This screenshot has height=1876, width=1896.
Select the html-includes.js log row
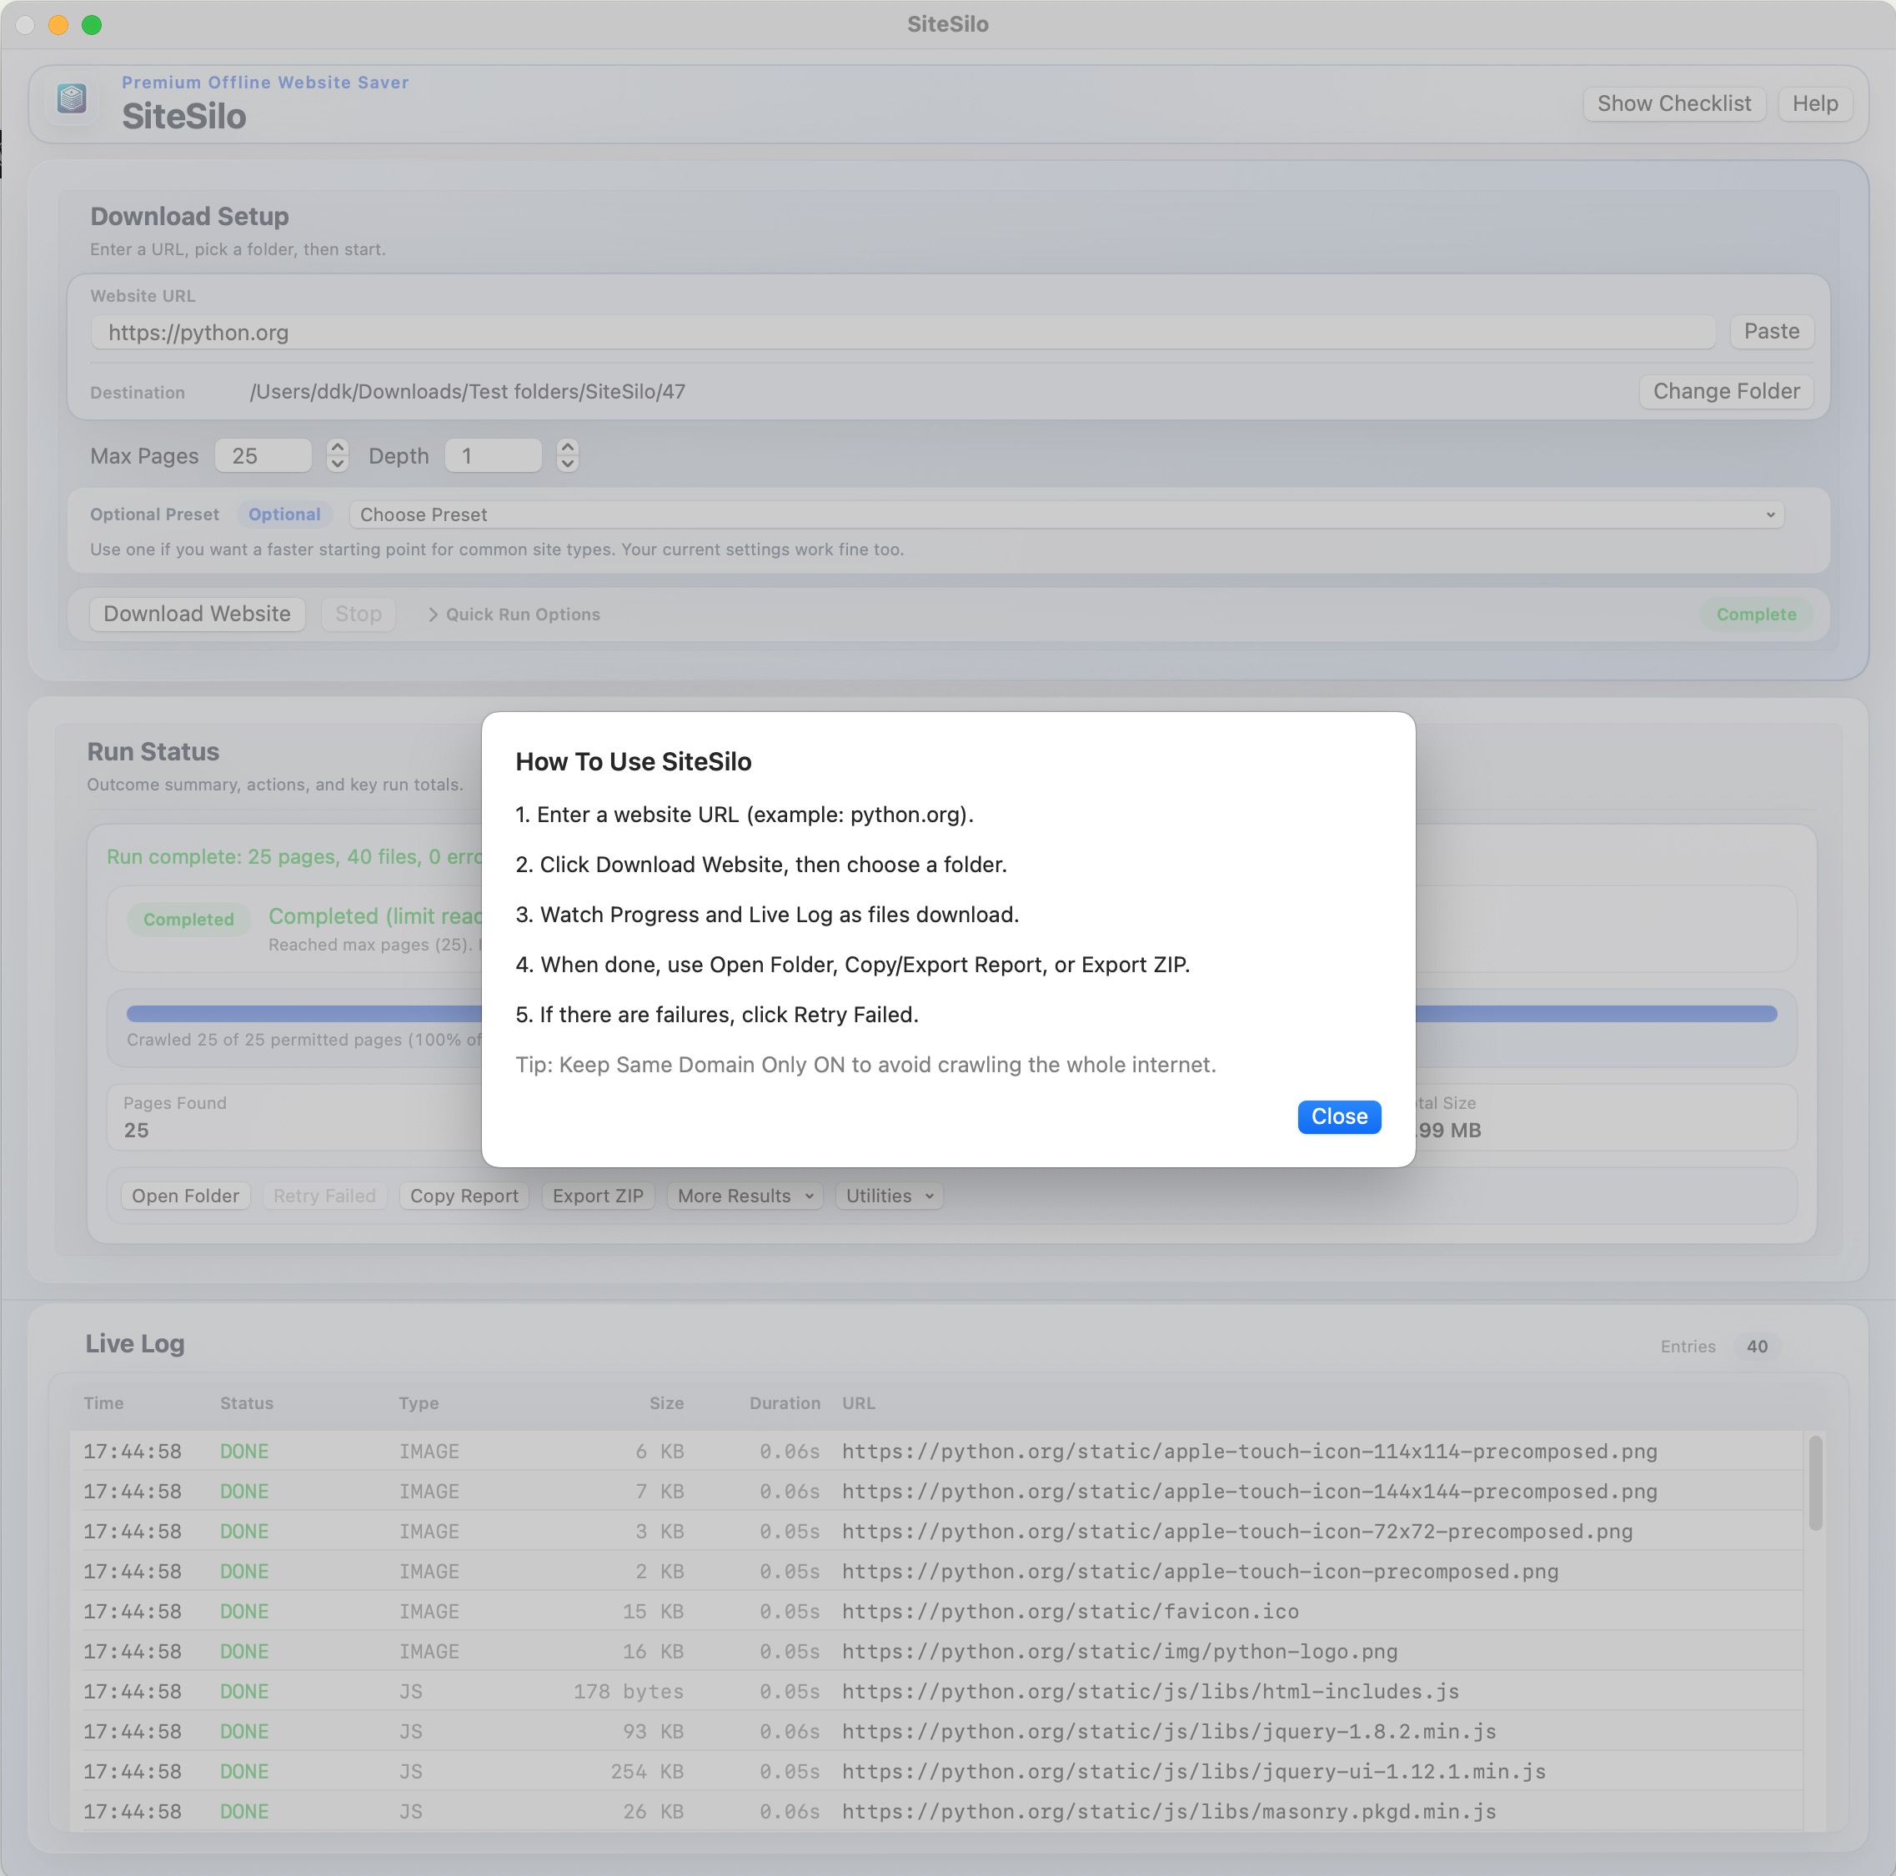pyautogui.click(x=936, y=1692)
